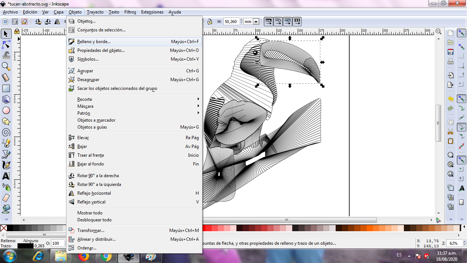Toggle the top snap-enable button
This screenshot has width=467, height=263.
point(462,33)
